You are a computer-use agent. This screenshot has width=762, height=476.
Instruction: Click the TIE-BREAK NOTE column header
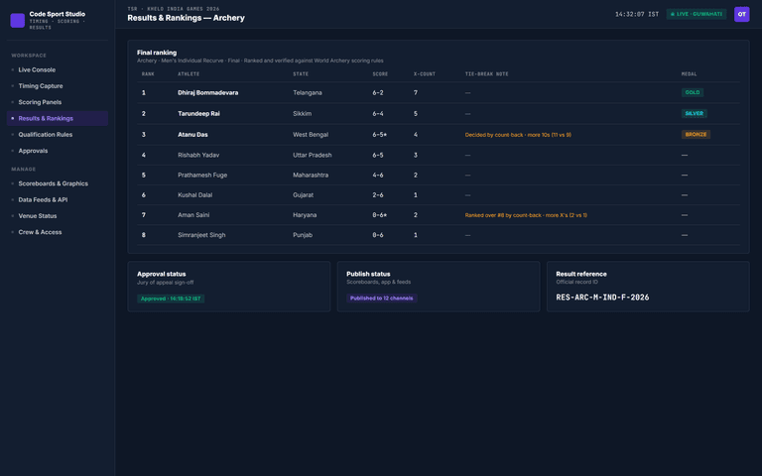pyautogui.click(x=486, y=74)
